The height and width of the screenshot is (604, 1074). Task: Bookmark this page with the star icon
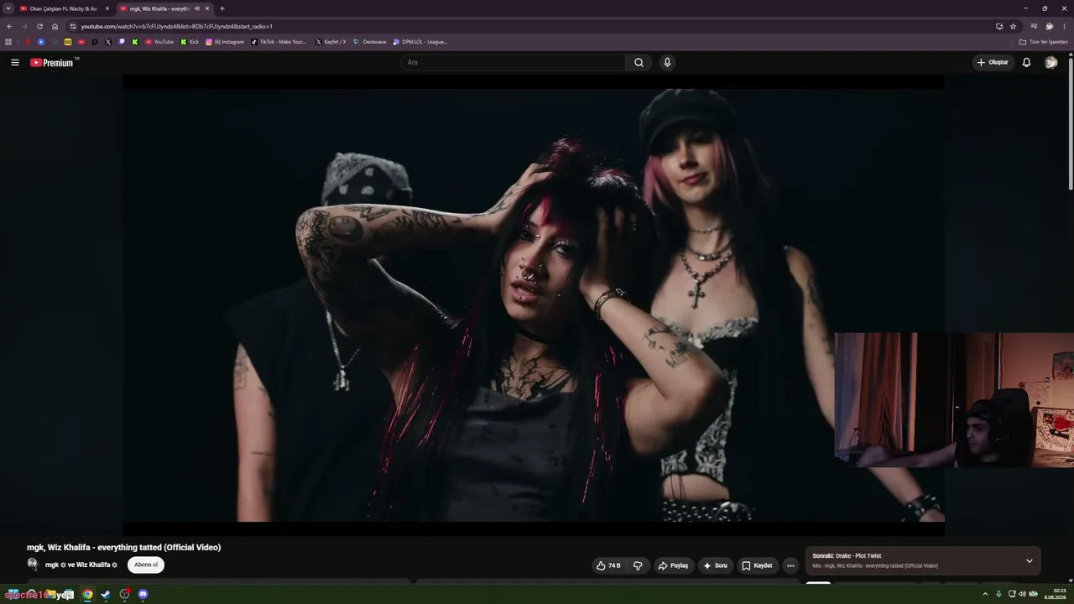tap(1014, 26)
